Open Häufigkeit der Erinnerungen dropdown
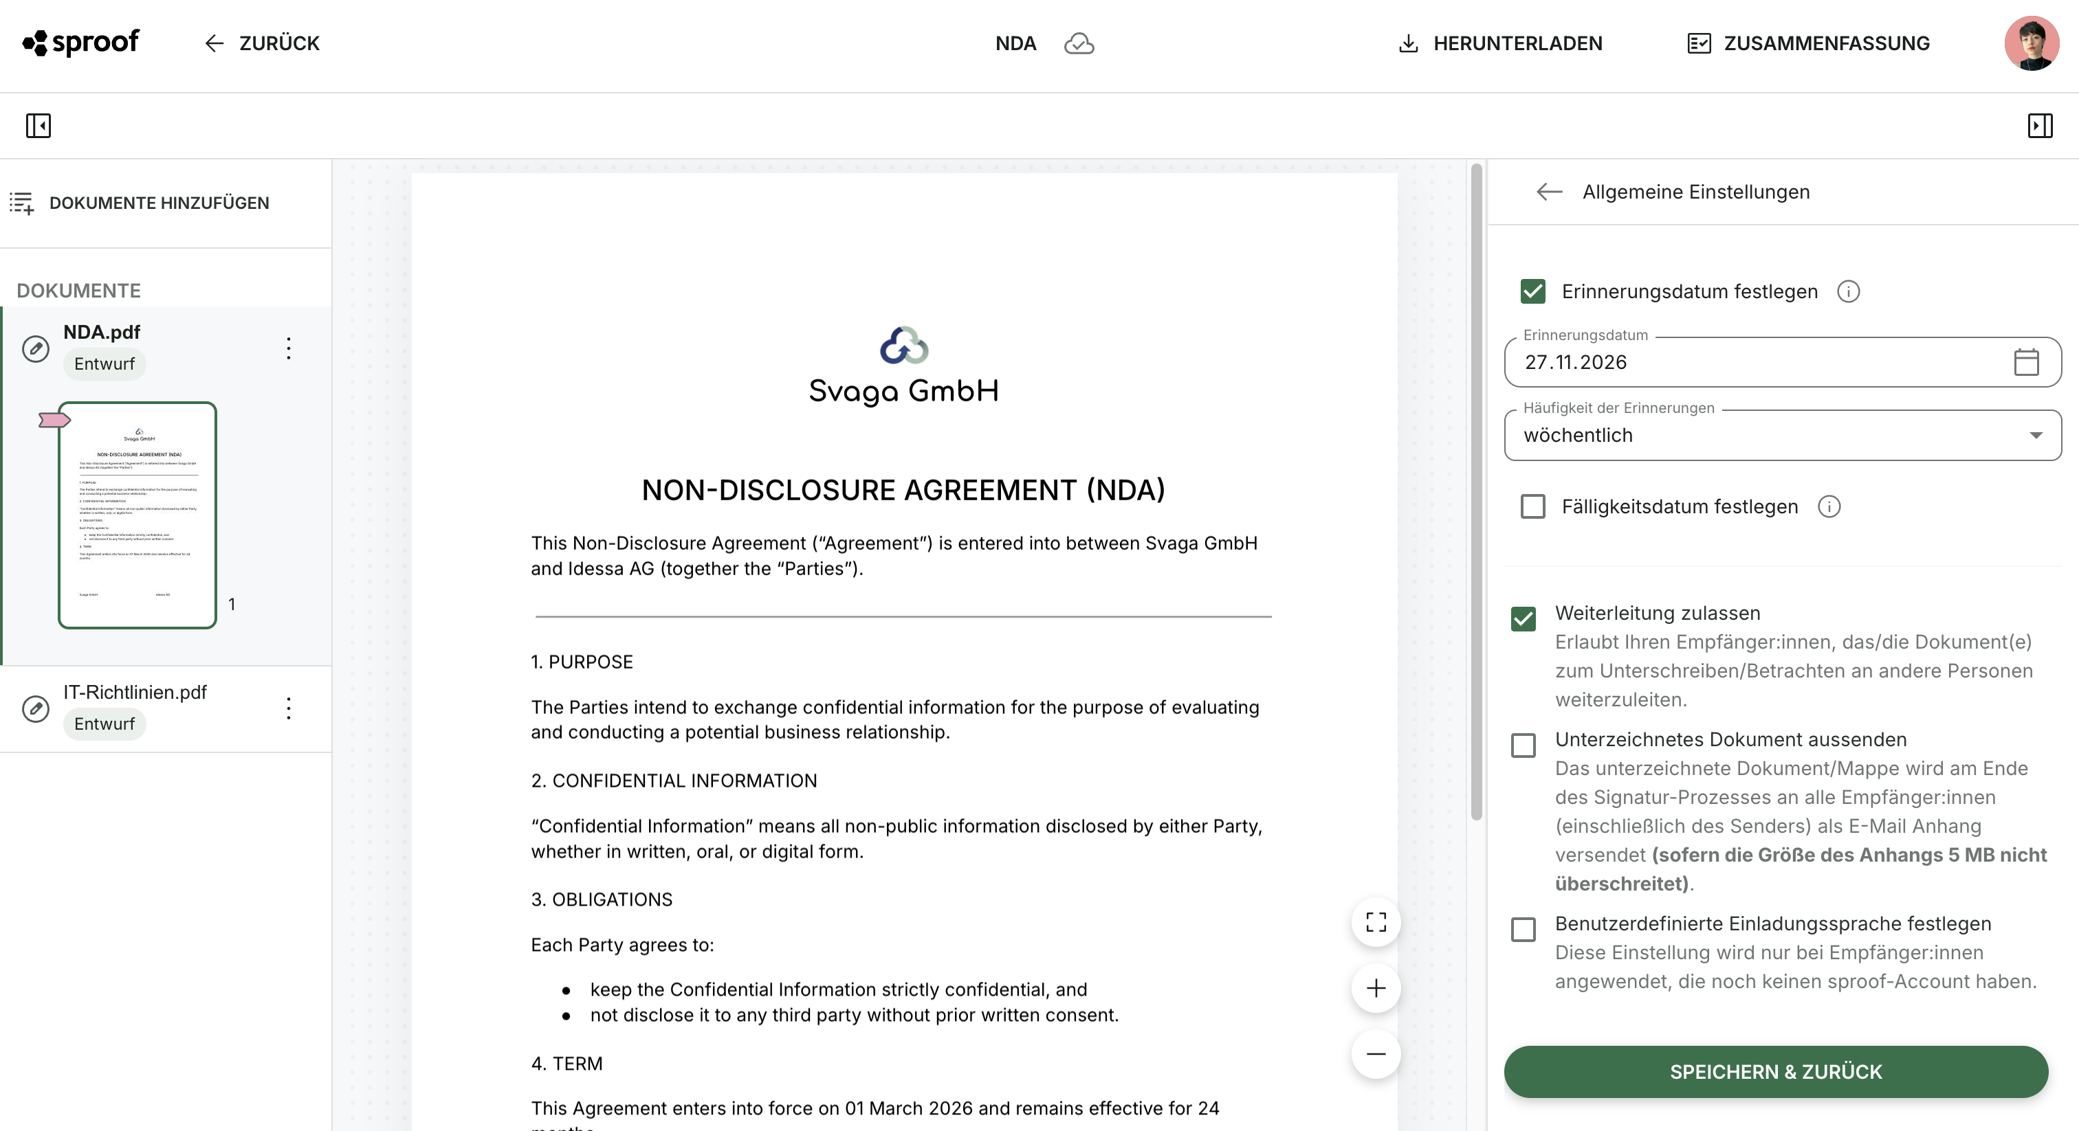 click(x=1782, y=436)
